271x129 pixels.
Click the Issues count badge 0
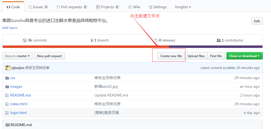[x=46, y=7]
